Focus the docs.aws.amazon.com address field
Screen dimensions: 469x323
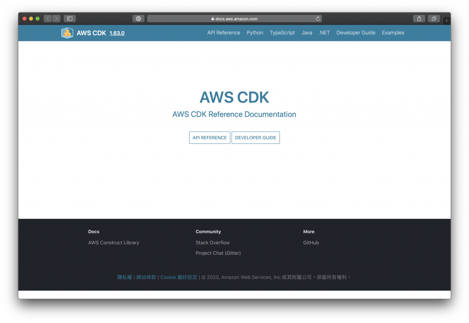[x=234, y=18]
